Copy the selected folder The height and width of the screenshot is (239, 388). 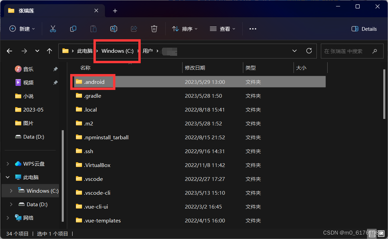[73, 29]
